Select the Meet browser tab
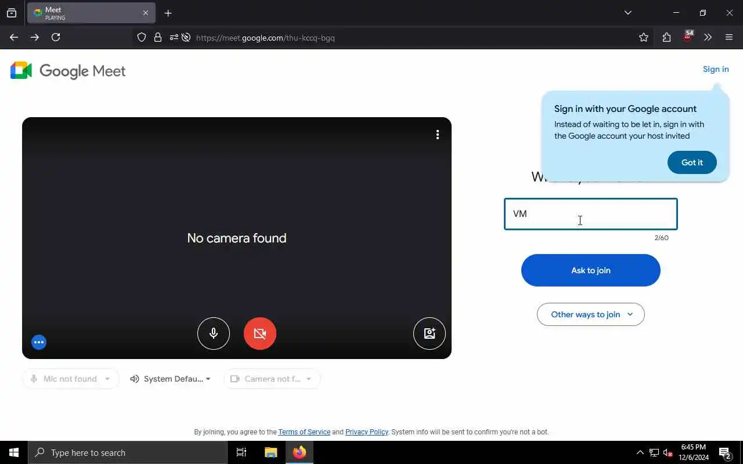This screenshot has height=464, width=743. point(91,13)
